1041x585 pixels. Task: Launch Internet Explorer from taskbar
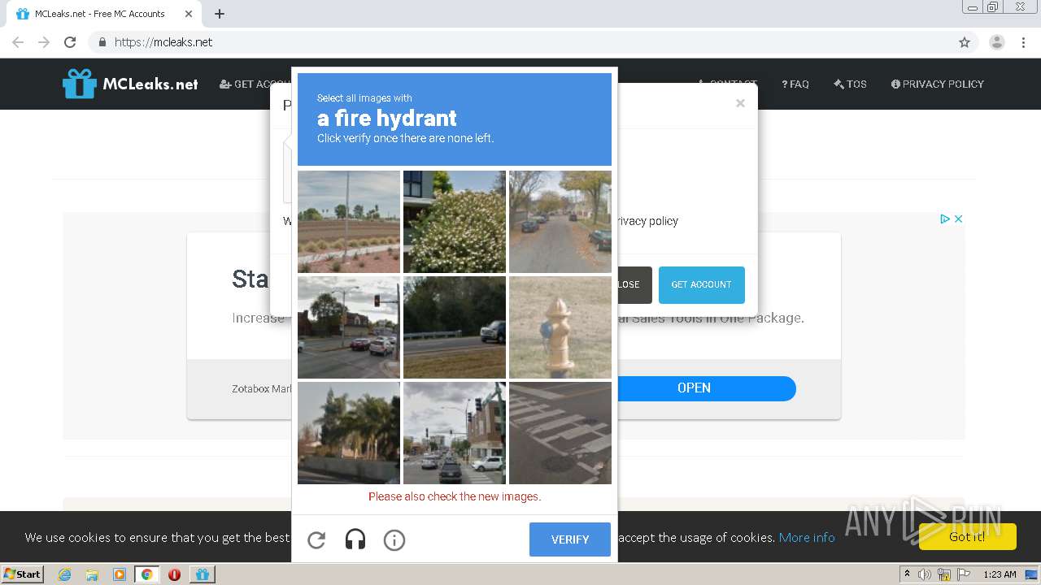[65, 574]
